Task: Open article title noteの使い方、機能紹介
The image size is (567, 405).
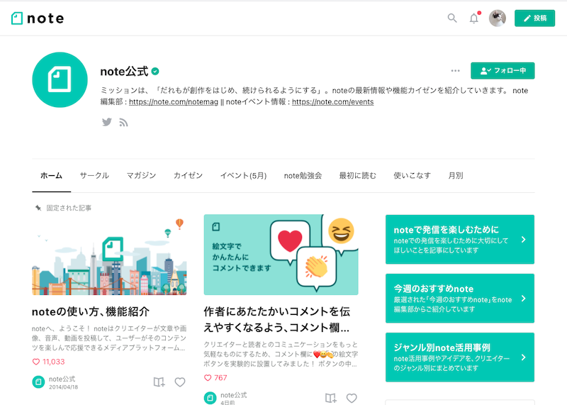Action: 91,311
